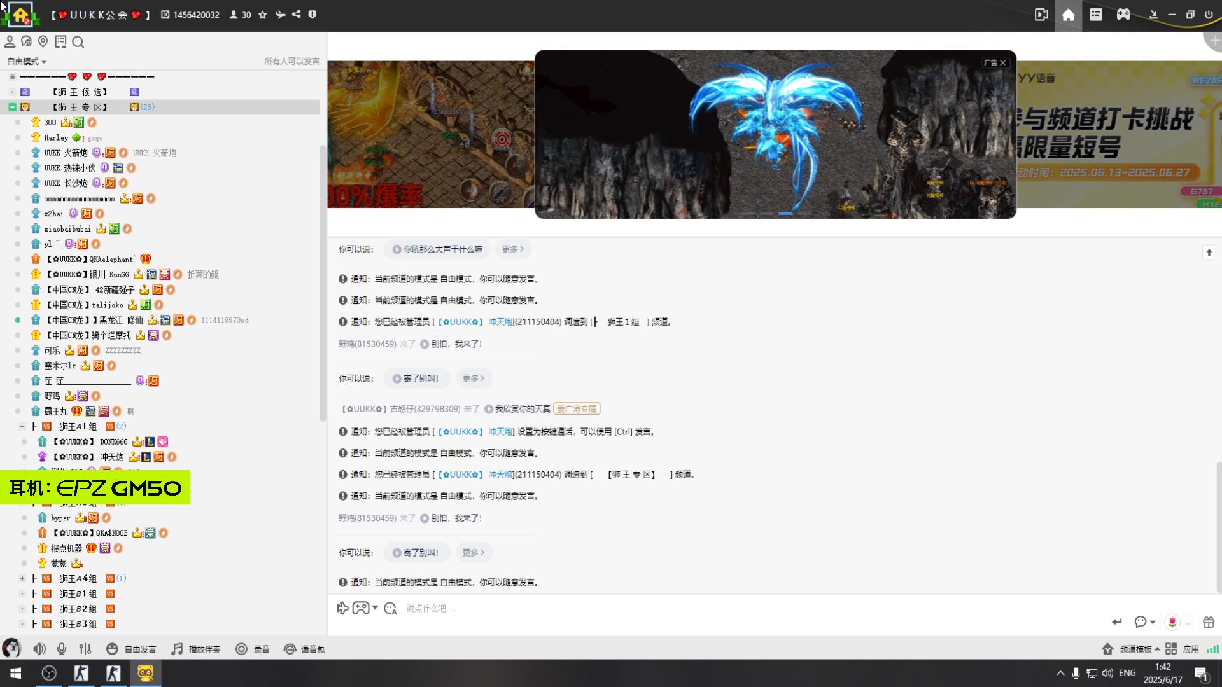1222x687 pixels.
Task: Click the 姜广涛专属 tag
Action: pos(577,409)
